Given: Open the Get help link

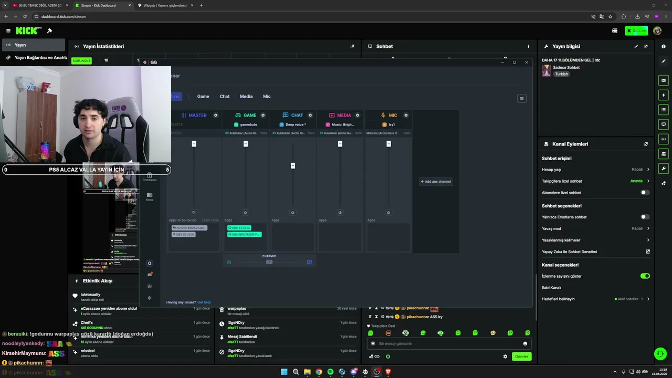Looking at the screenshot, I should [204, 302].
